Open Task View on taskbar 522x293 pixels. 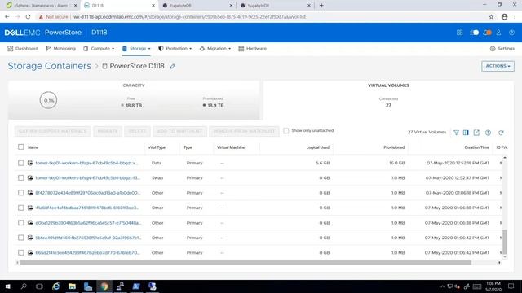39,286
